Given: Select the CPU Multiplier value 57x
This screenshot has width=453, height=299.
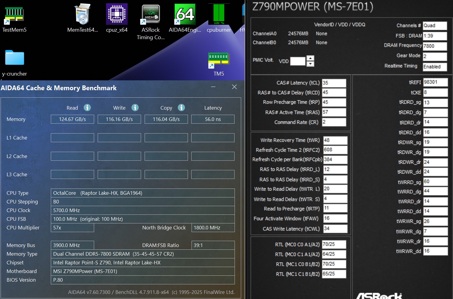Looking at the screenshot, I should coord(72,228).
